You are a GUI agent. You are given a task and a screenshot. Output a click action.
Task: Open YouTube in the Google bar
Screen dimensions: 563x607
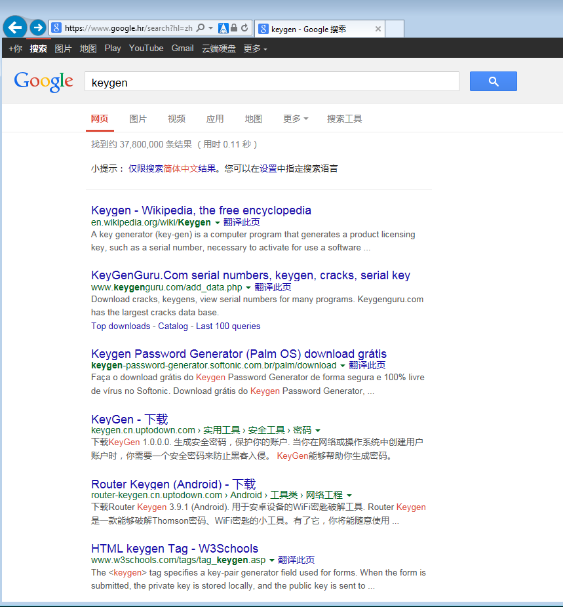point(146,49)
